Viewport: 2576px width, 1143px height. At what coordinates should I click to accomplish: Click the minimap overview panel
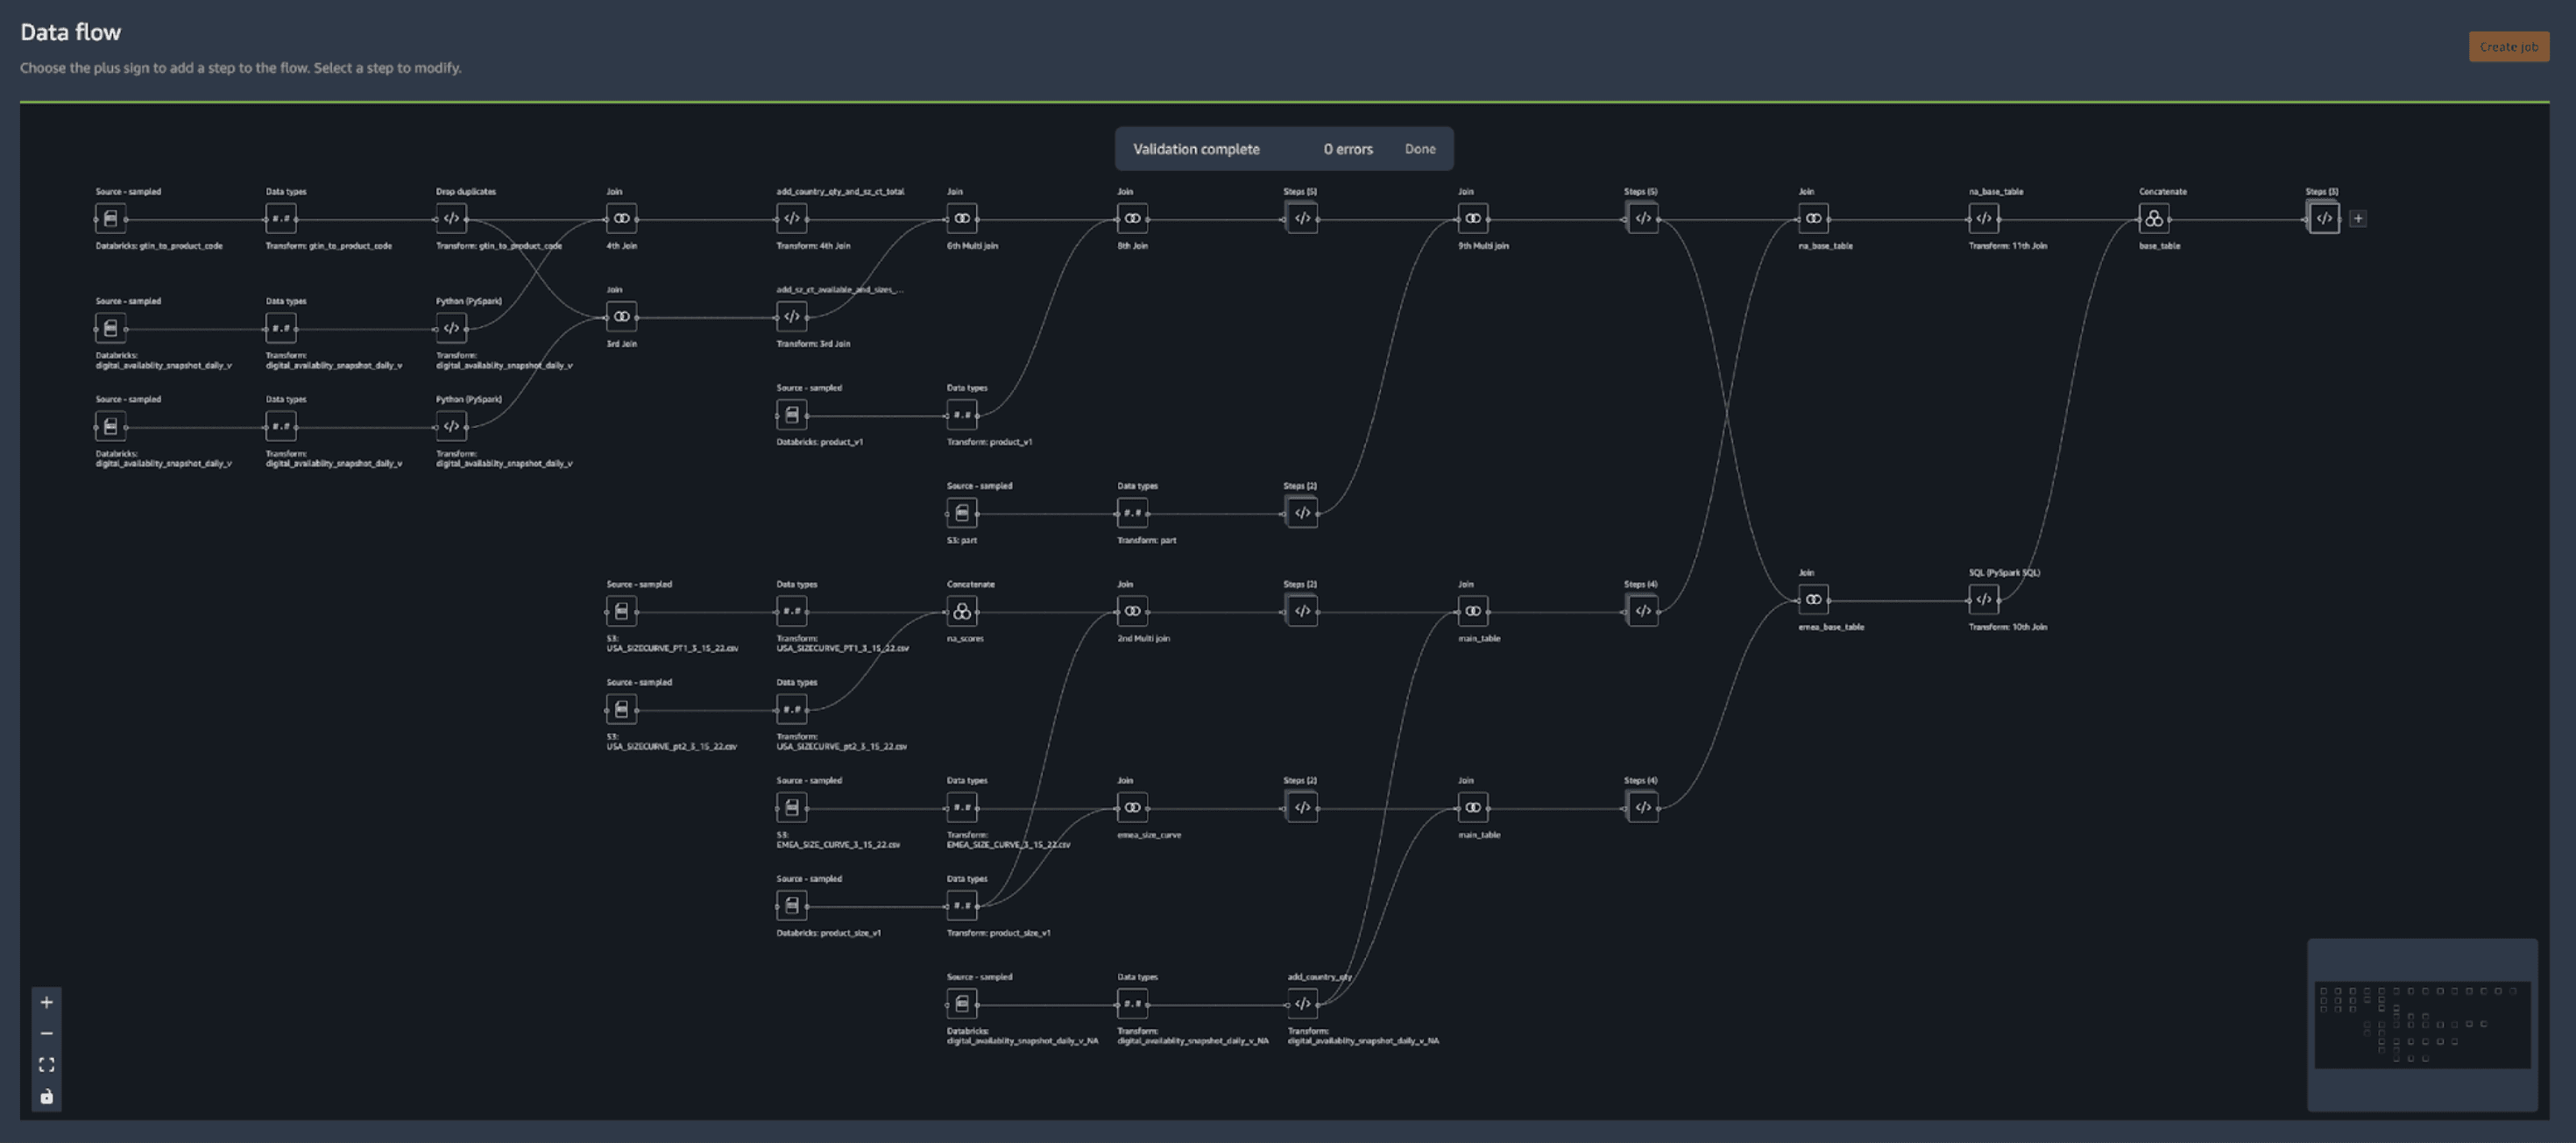point(2421,1025)
